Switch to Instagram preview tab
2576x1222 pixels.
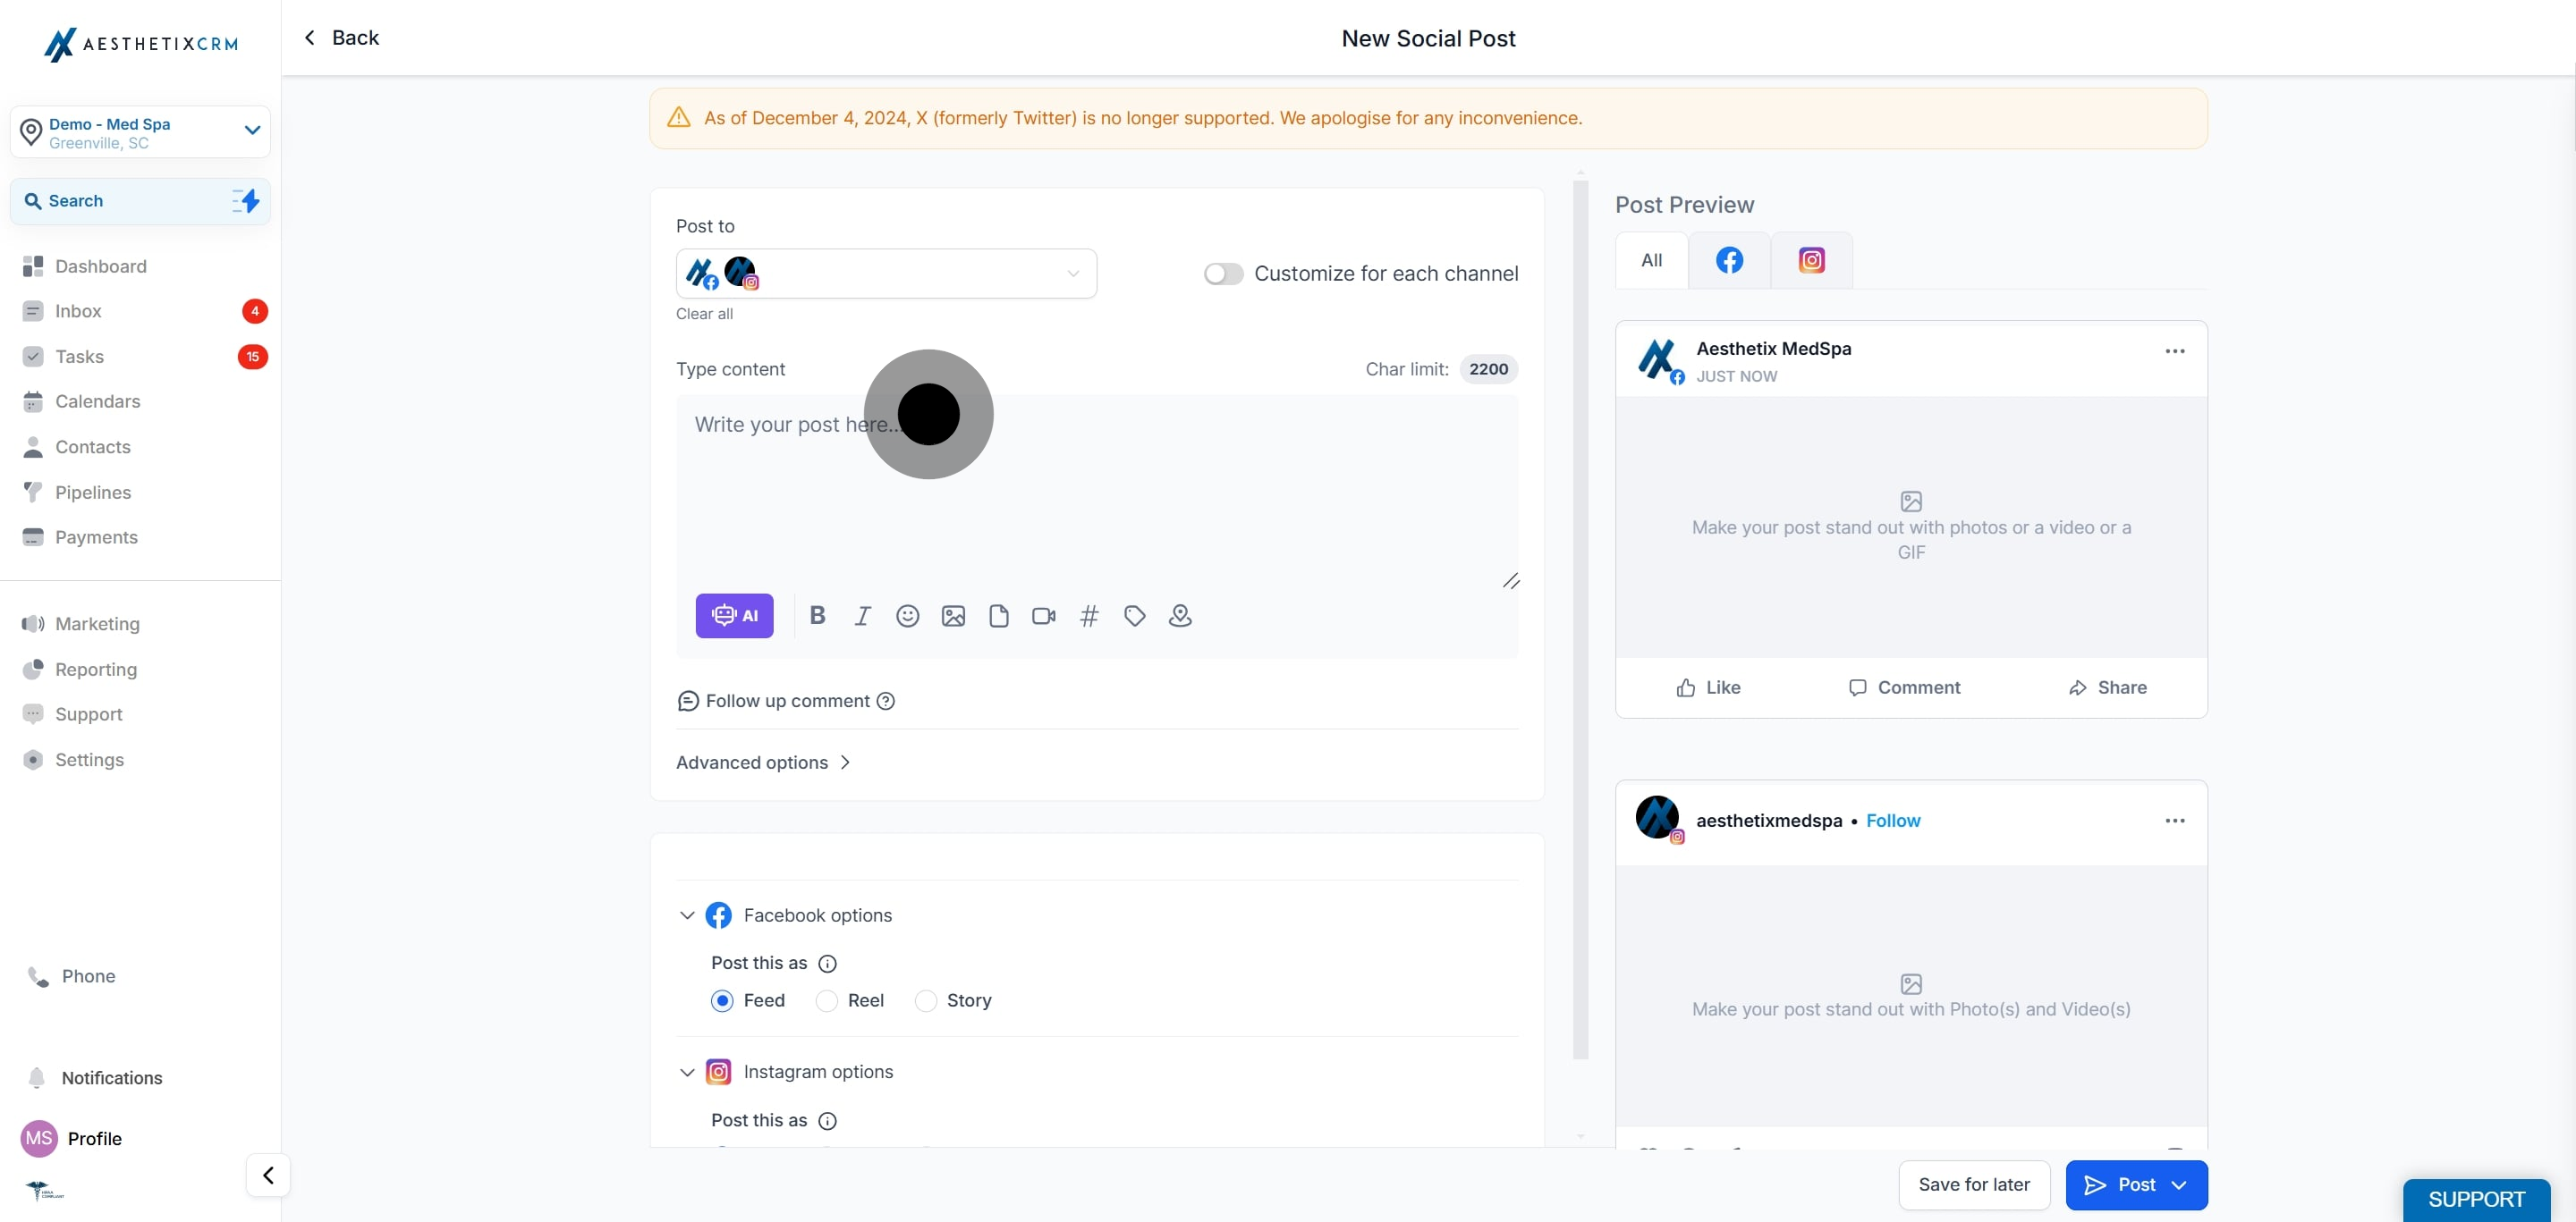coord(1811,261)
